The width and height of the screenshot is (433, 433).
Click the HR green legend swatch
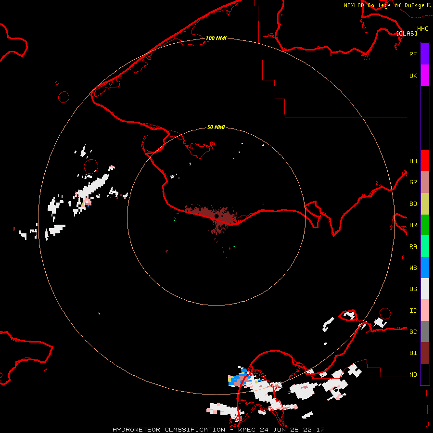coord(425,225)
